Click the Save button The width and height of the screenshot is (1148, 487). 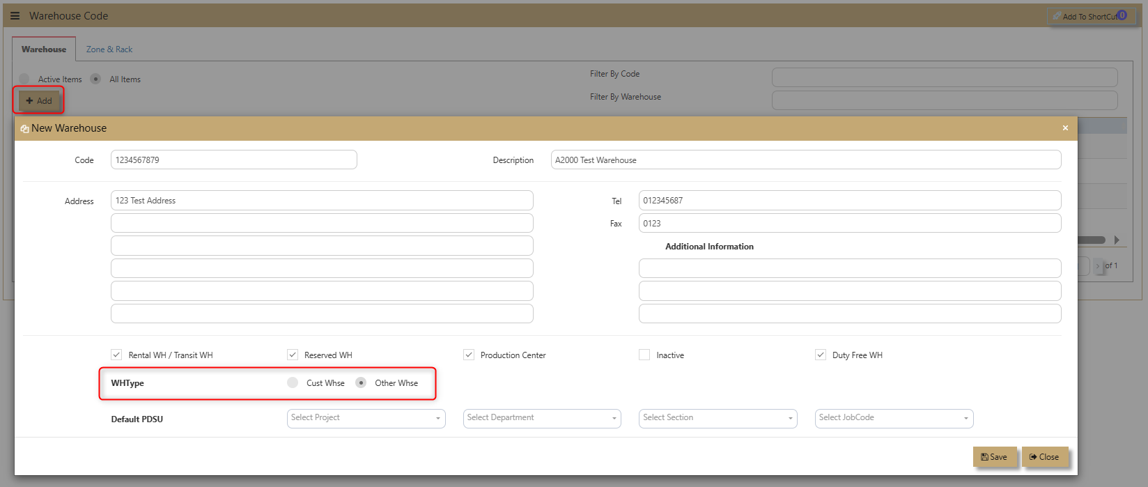(x=995, y=457)
